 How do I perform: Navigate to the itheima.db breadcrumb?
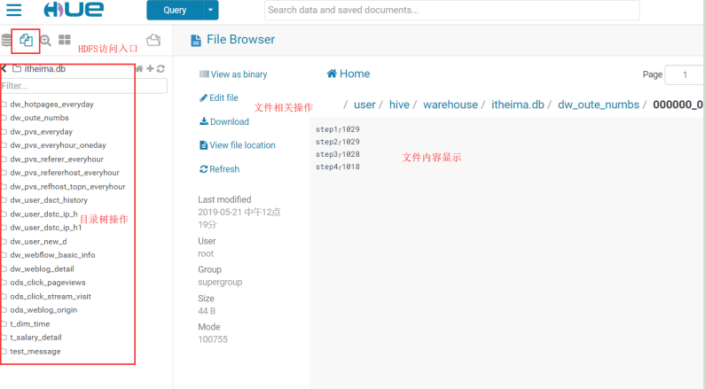point(518,105)
